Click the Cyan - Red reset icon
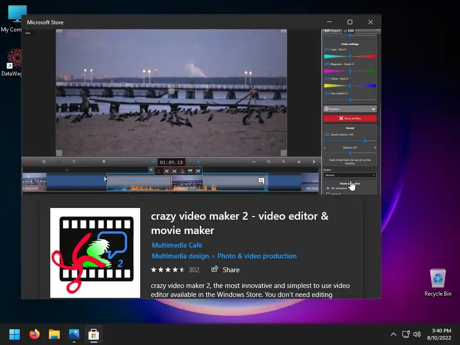This screenshot has width=460, height=345. (327, 49)
